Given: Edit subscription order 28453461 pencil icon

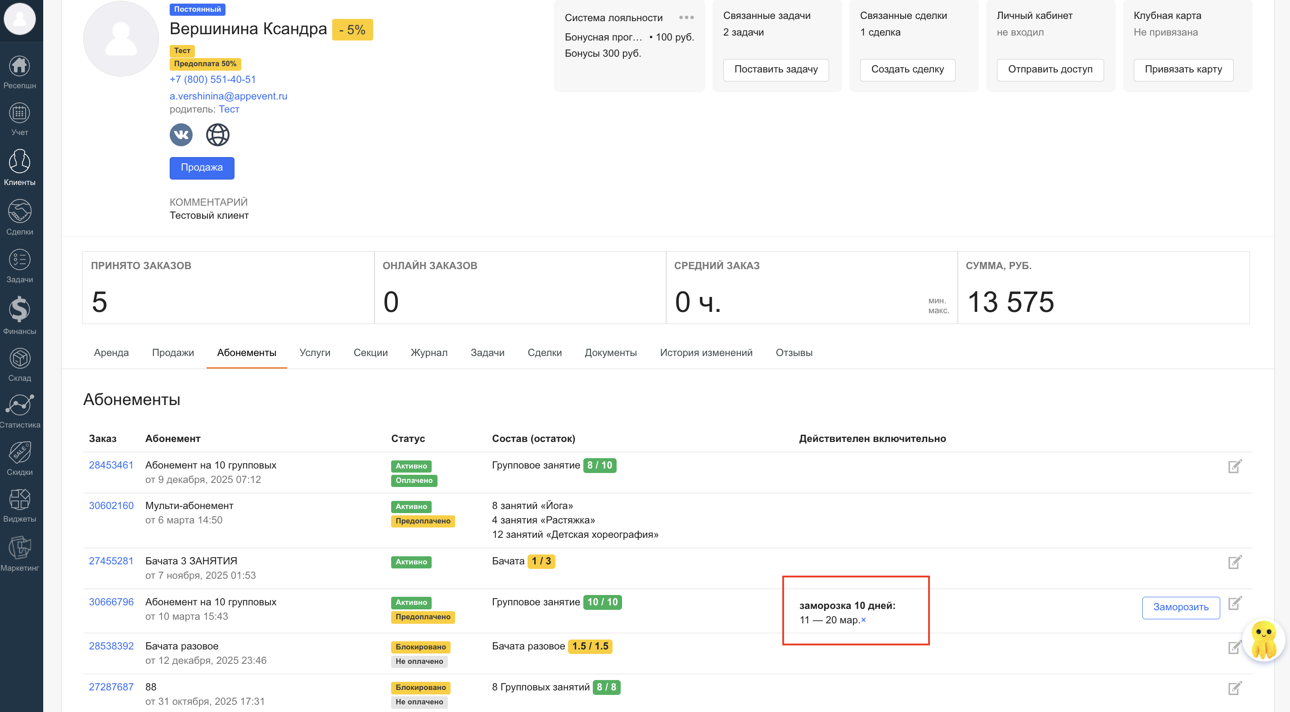Looking at the screenshot, I should (x=1235, y=466).
